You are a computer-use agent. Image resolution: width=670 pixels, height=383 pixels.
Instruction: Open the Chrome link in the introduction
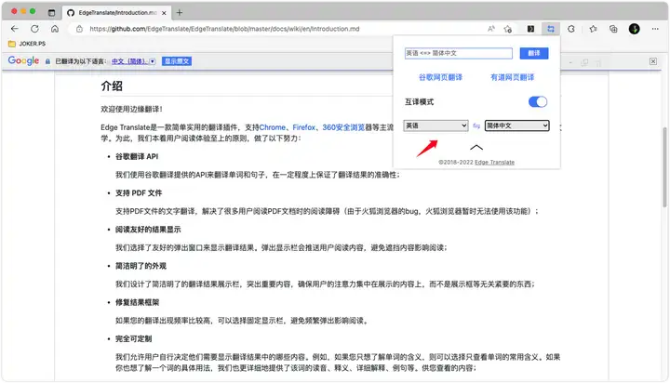pos(272,127)
